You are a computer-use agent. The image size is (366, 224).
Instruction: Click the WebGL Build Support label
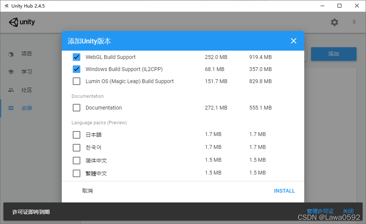pyautogui.click(x=110, y=57)
